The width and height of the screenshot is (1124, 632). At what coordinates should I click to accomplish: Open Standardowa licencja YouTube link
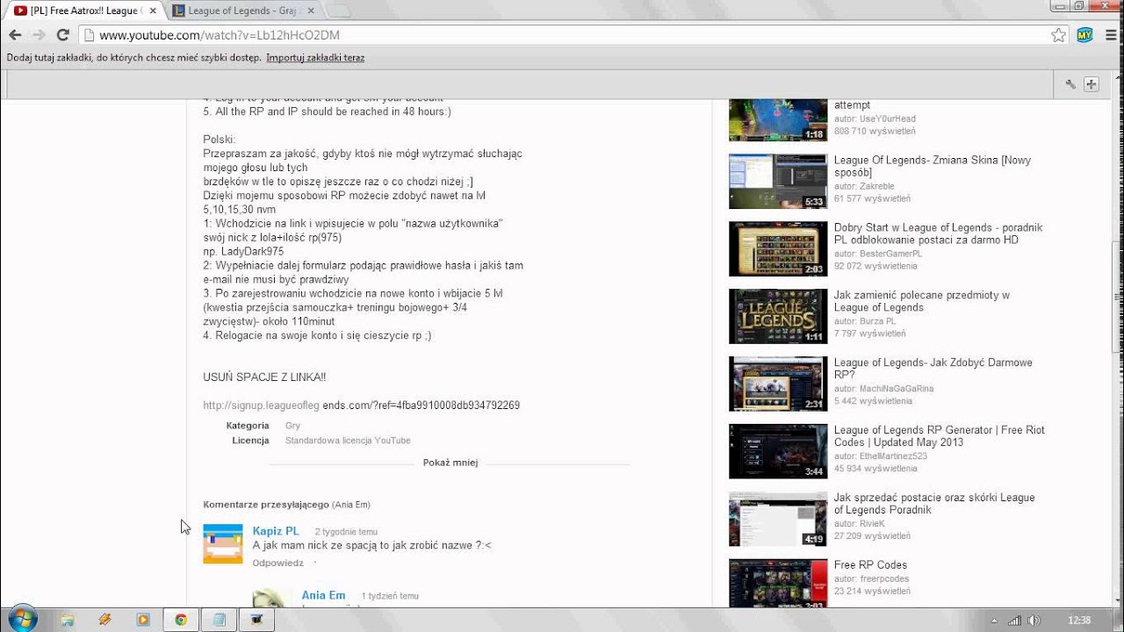pyautogui.click(x=348, y=441)
